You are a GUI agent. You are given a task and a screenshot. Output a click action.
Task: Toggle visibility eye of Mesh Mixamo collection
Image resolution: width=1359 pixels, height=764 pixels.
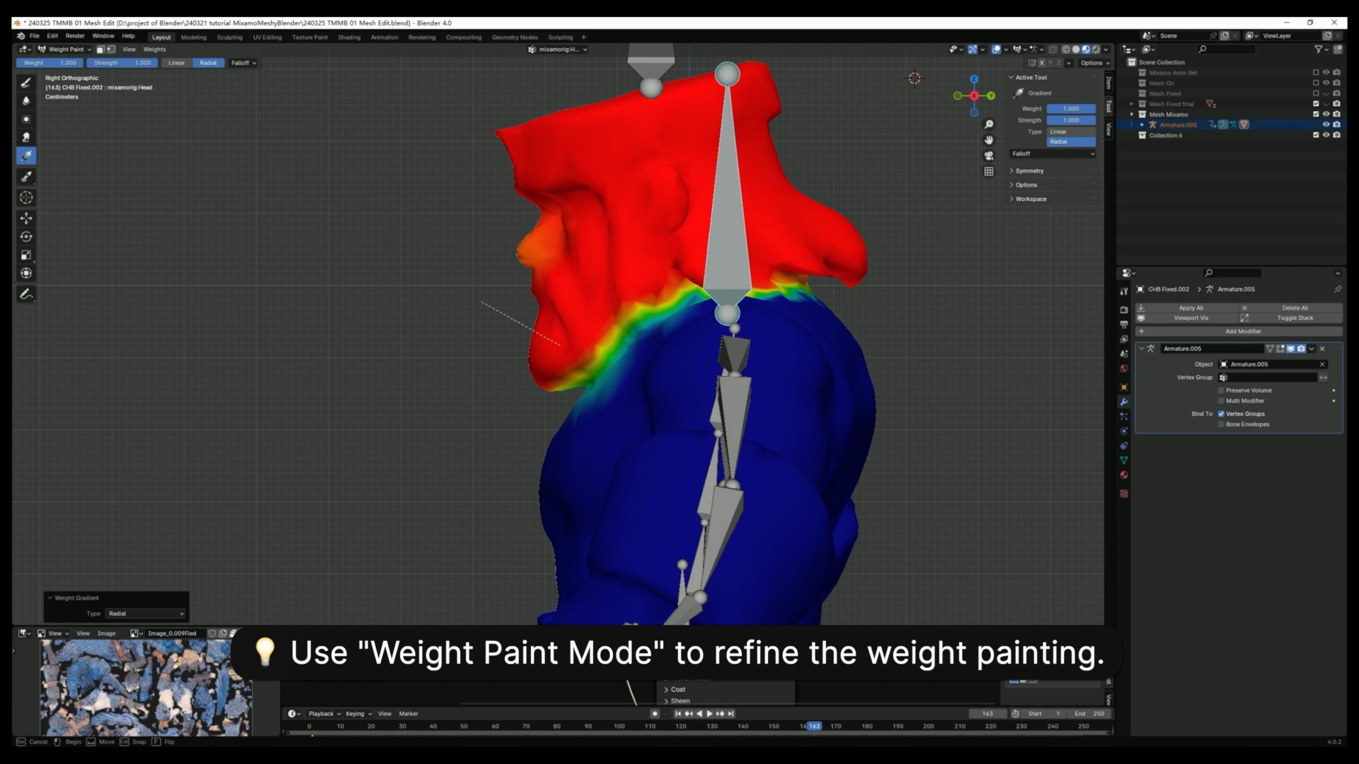coord(1326,114)
